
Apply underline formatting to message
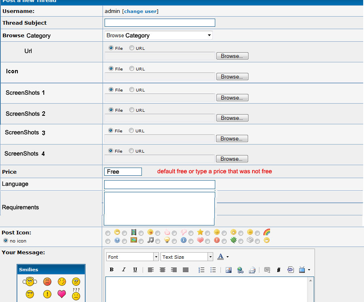point(135,270)
